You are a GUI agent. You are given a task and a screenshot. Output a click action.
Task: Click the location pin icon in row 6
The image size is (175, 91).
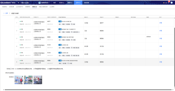tap(68, 63)
